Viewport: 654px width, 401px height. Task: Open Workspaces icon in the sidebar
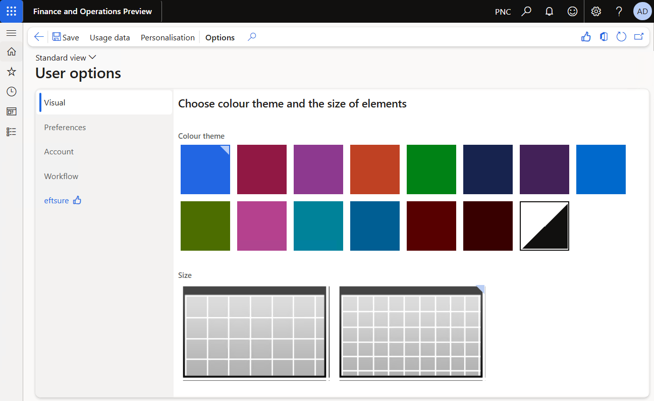(x=11, y=111)
